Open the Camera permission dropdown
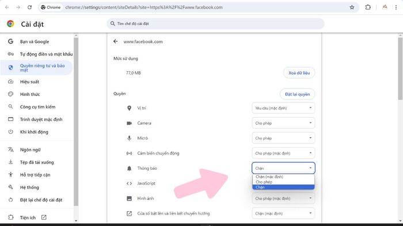The height and width of the screenshot is (226, 403). coord(283,123)
